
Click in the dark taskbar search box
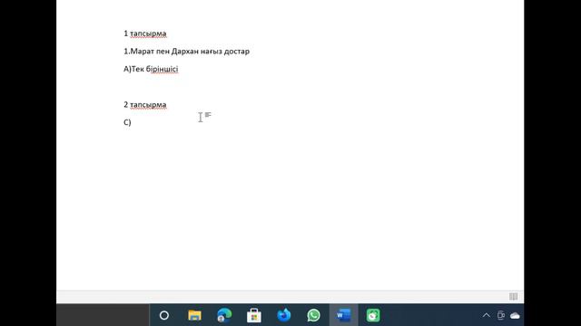103,315
